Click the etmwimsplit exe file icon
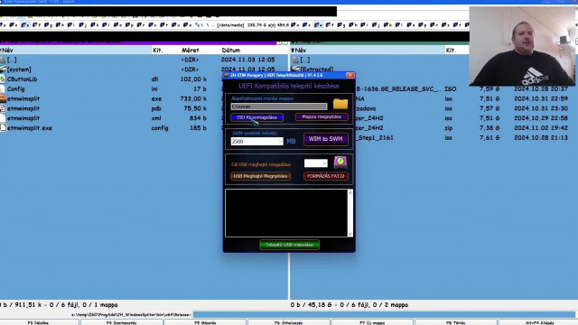Viewport: 578px width, 325px height. (x=3, y=98)
